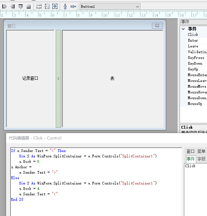This screenshot has height=216, width=207.
Task: Select the MouseHover event row
Action: [197, 92]
